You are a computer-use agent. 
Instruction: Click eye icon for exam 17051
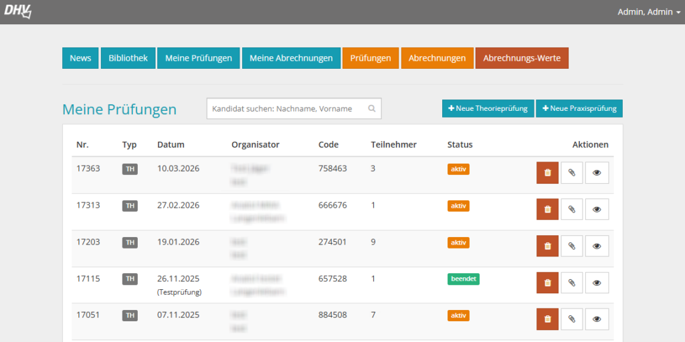[597, 319]
